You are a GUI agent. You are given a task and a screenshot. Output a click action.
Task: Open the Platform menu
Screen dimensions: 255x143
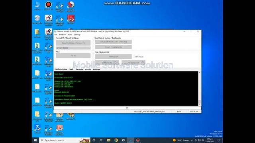63,35
